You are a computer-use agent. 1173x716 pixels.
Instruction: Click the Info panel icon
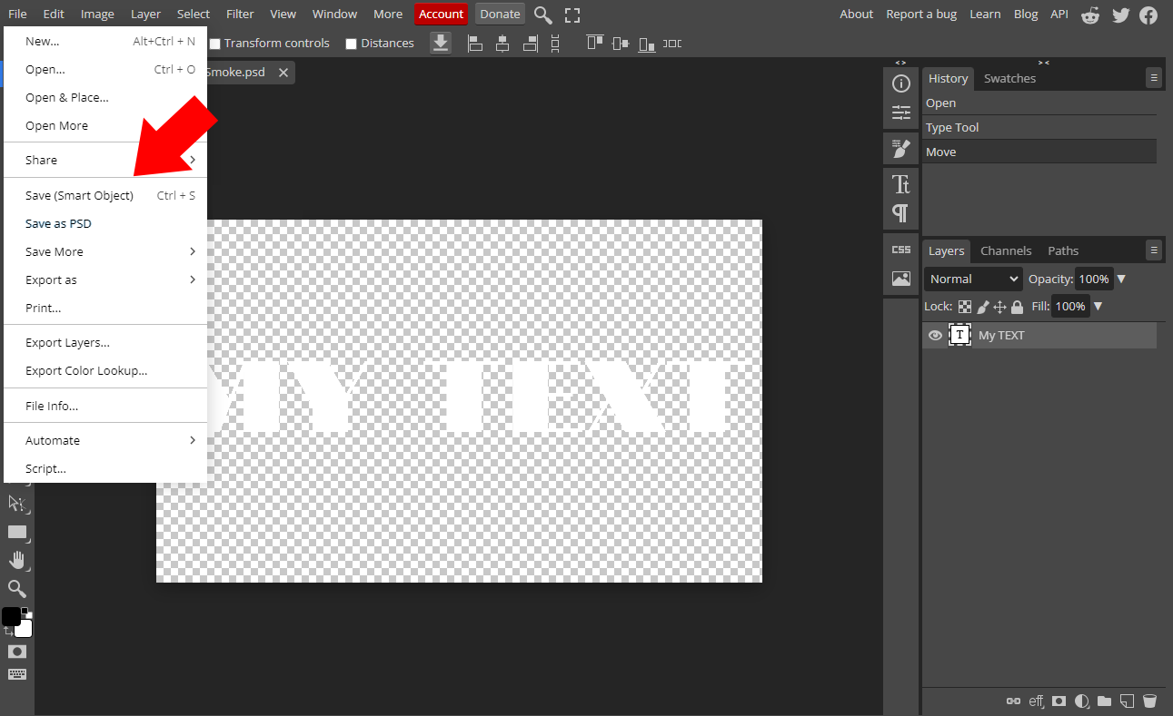pyautogui.click(x=901, y=83)
